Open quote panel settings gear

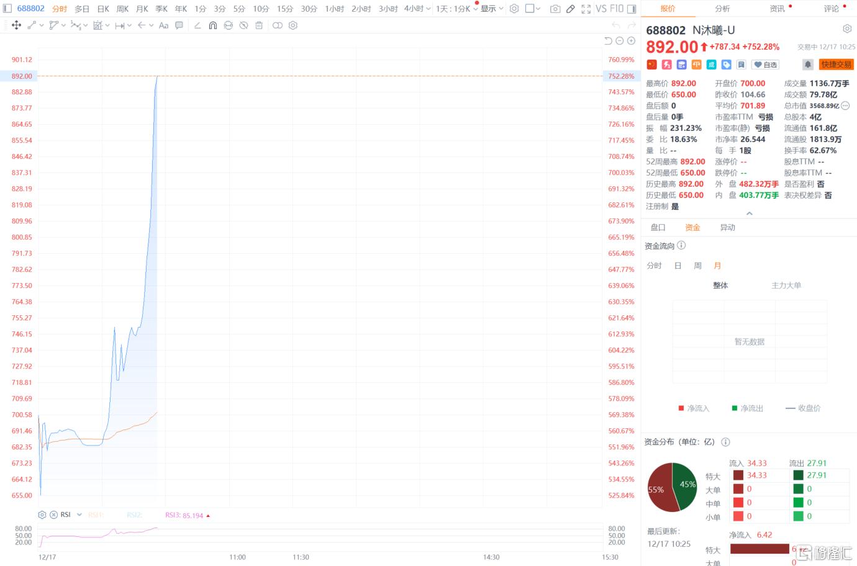pyautogui.click(x=847, y=29)
